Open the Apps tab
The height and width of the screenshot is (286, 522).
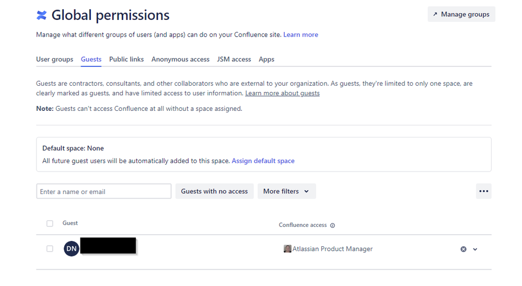[266, 60]
